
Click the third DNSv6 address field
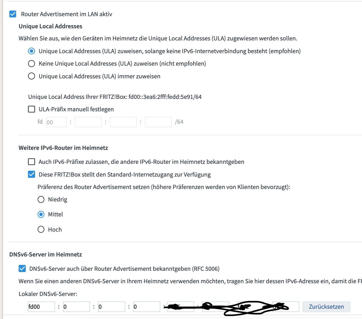[111, 307]
